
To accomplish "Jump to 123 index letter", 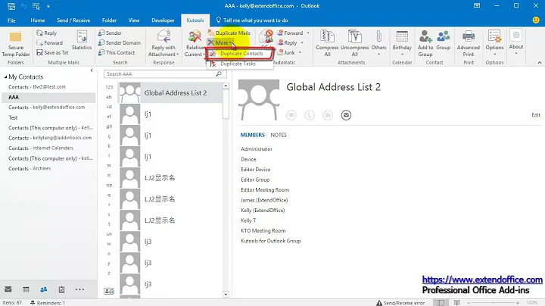I will pos(109,87).
